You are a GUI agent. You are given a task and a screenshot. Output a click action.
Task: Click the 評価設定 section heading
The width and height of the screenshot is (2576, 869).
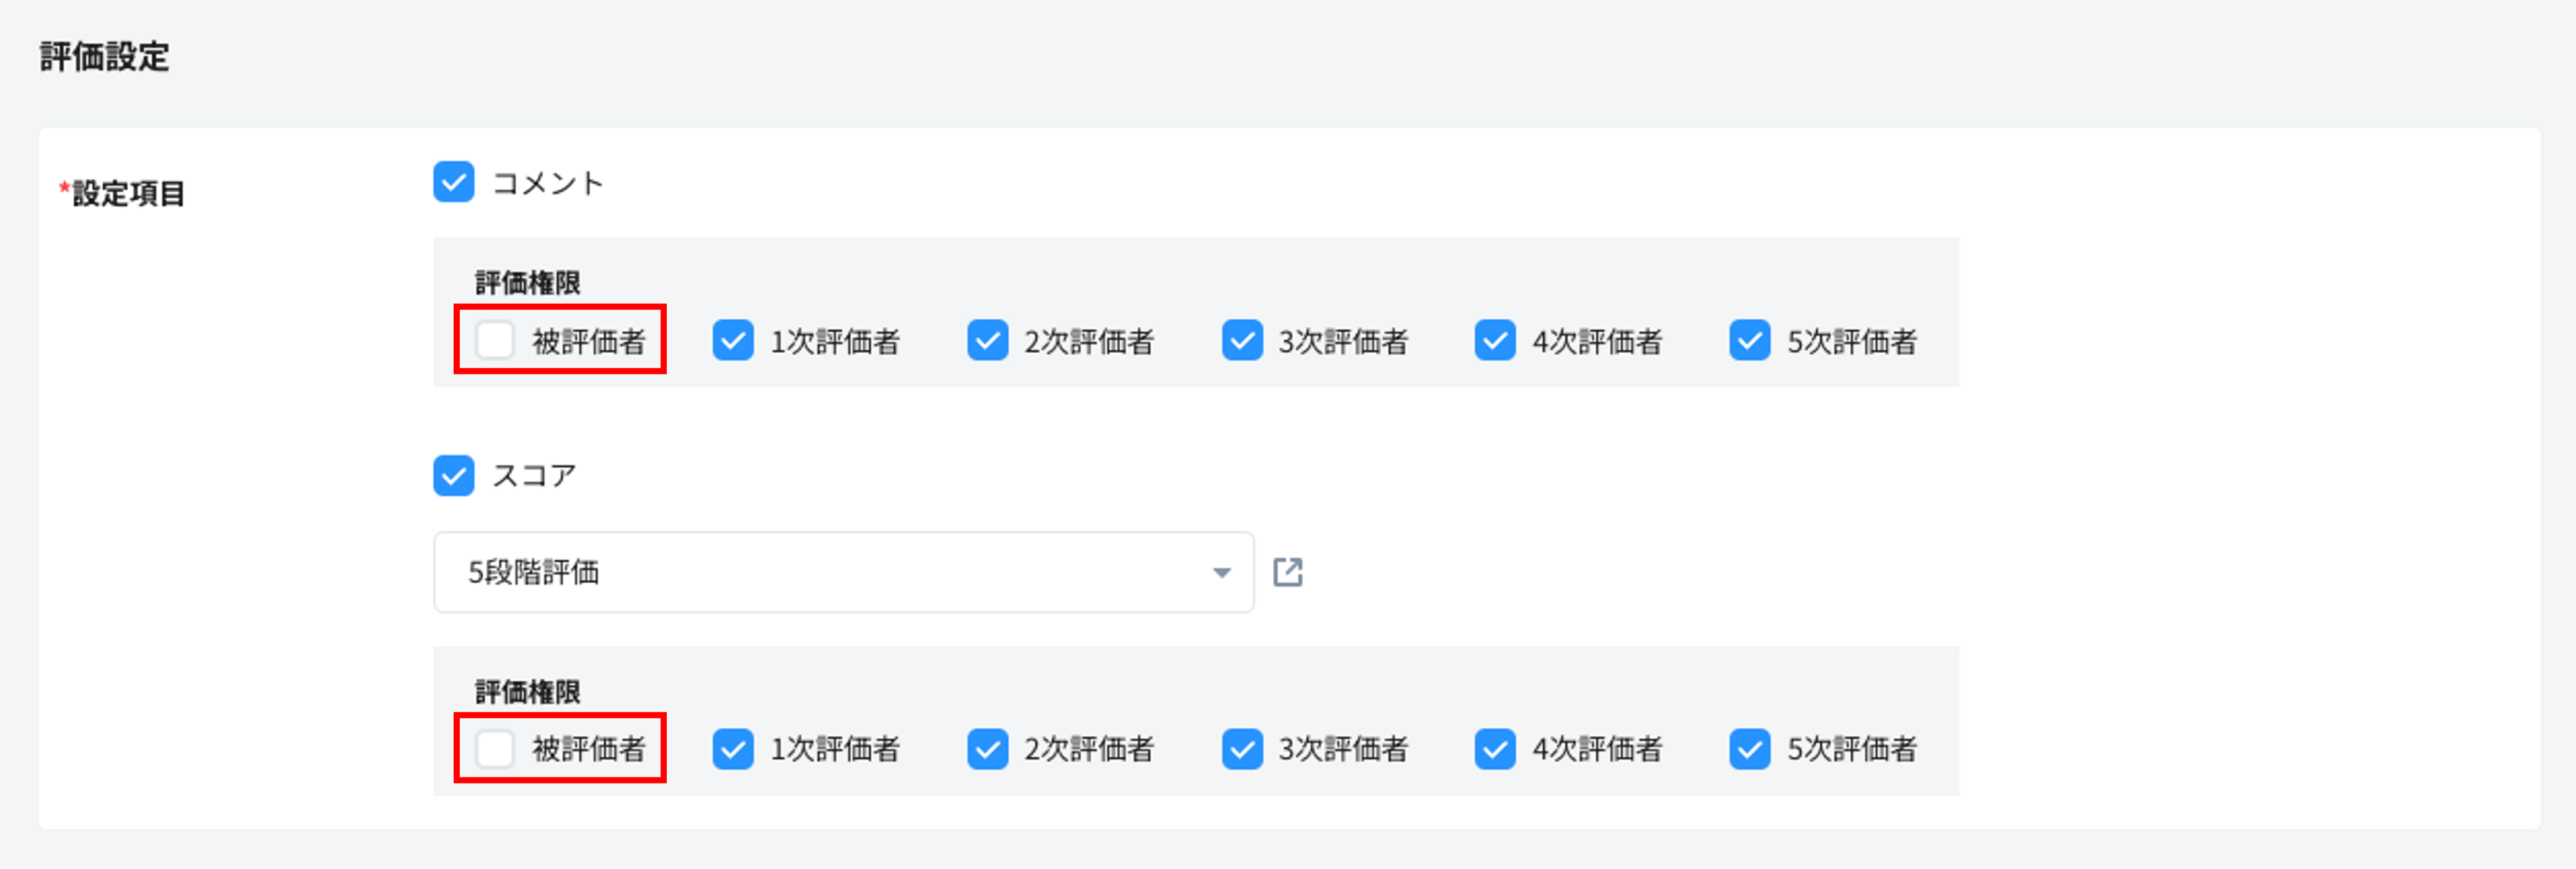104,57
